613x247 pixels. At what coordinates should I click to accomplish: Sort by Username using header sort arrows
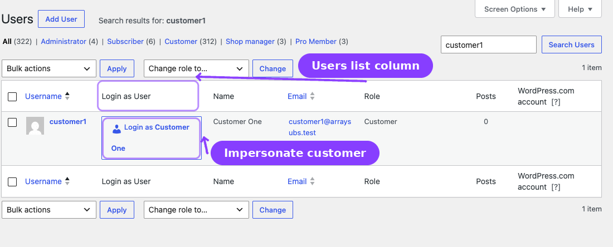point(67,96)
